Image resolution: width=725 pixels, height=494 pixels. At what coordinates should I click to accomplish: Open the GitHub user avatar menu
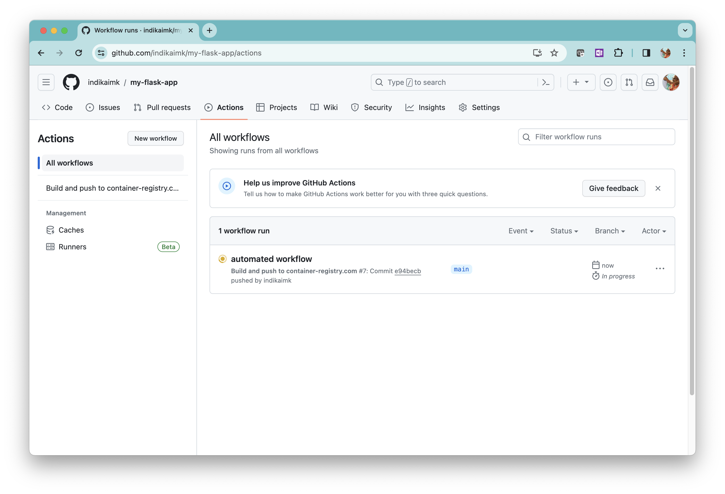tap(671, 83)
